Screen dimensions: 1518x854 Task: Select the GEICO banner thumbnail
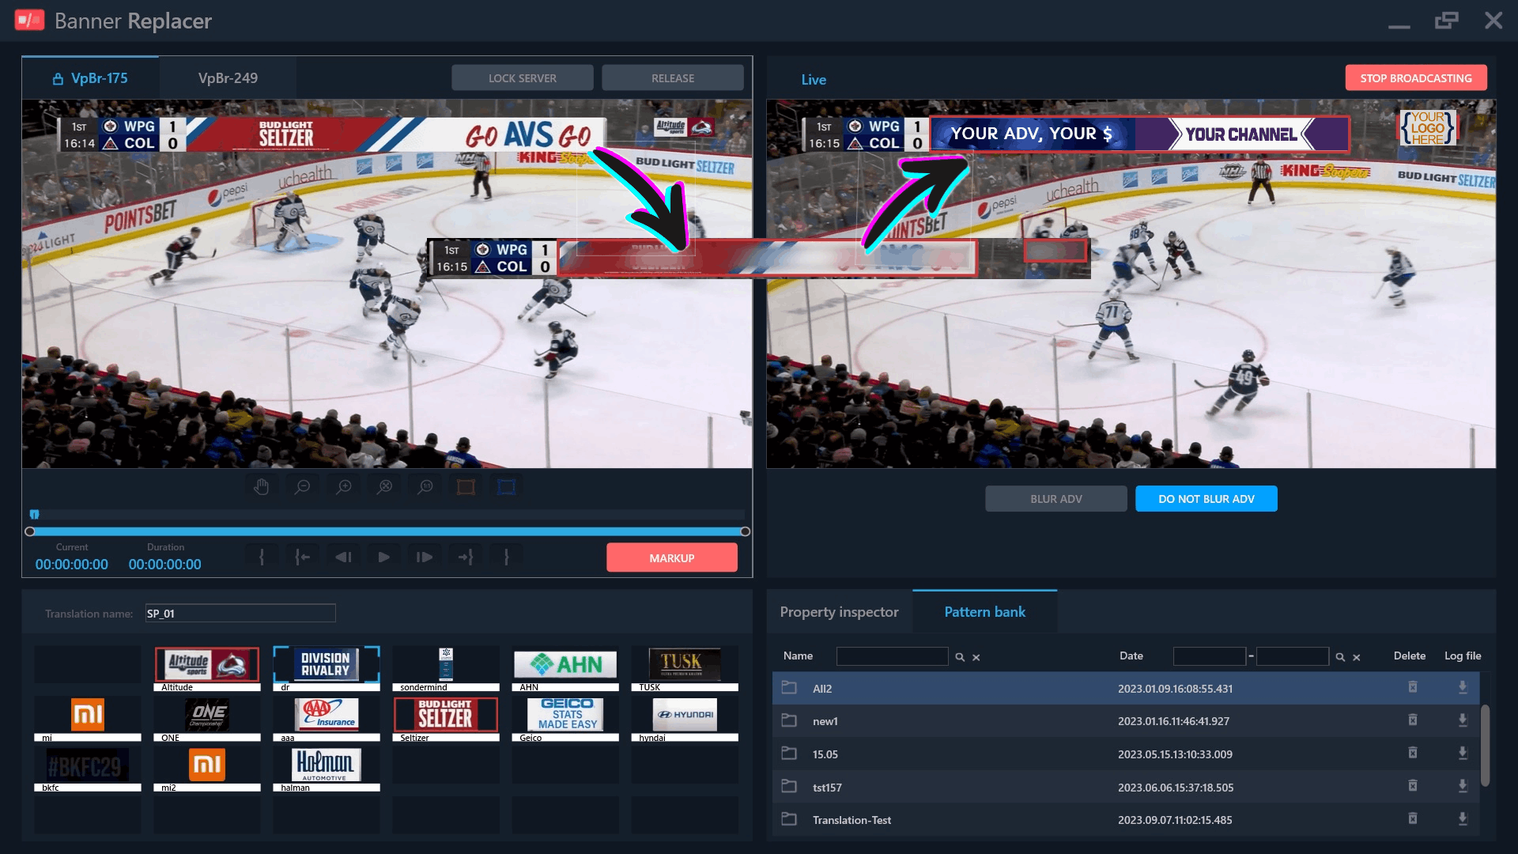[567, 714]
